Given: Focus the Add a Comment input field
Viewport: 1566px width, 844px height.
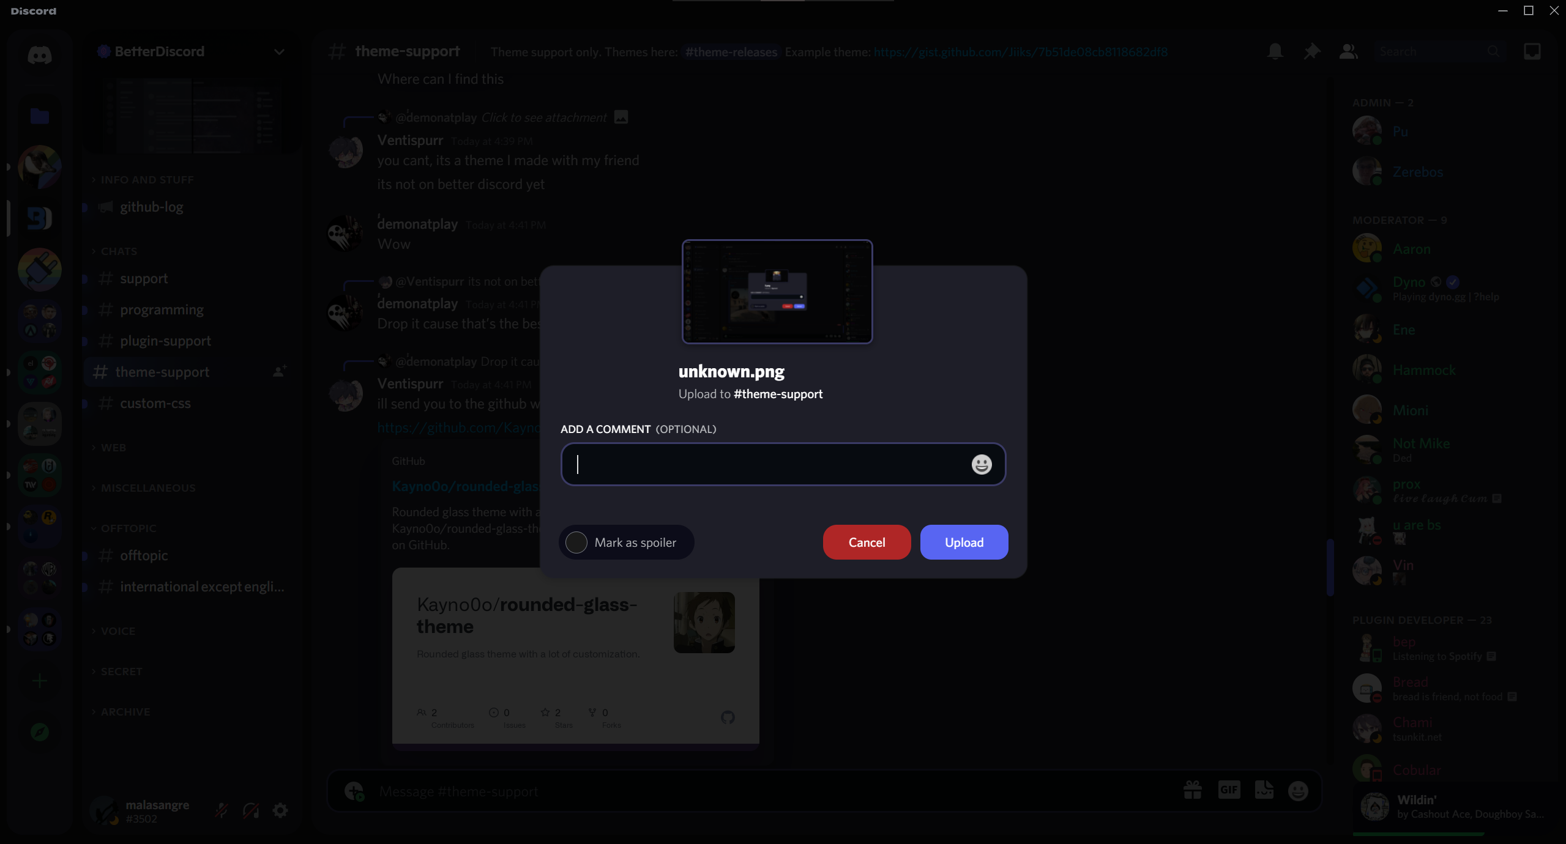Looking at the screenshot, I should pos(783,464).
